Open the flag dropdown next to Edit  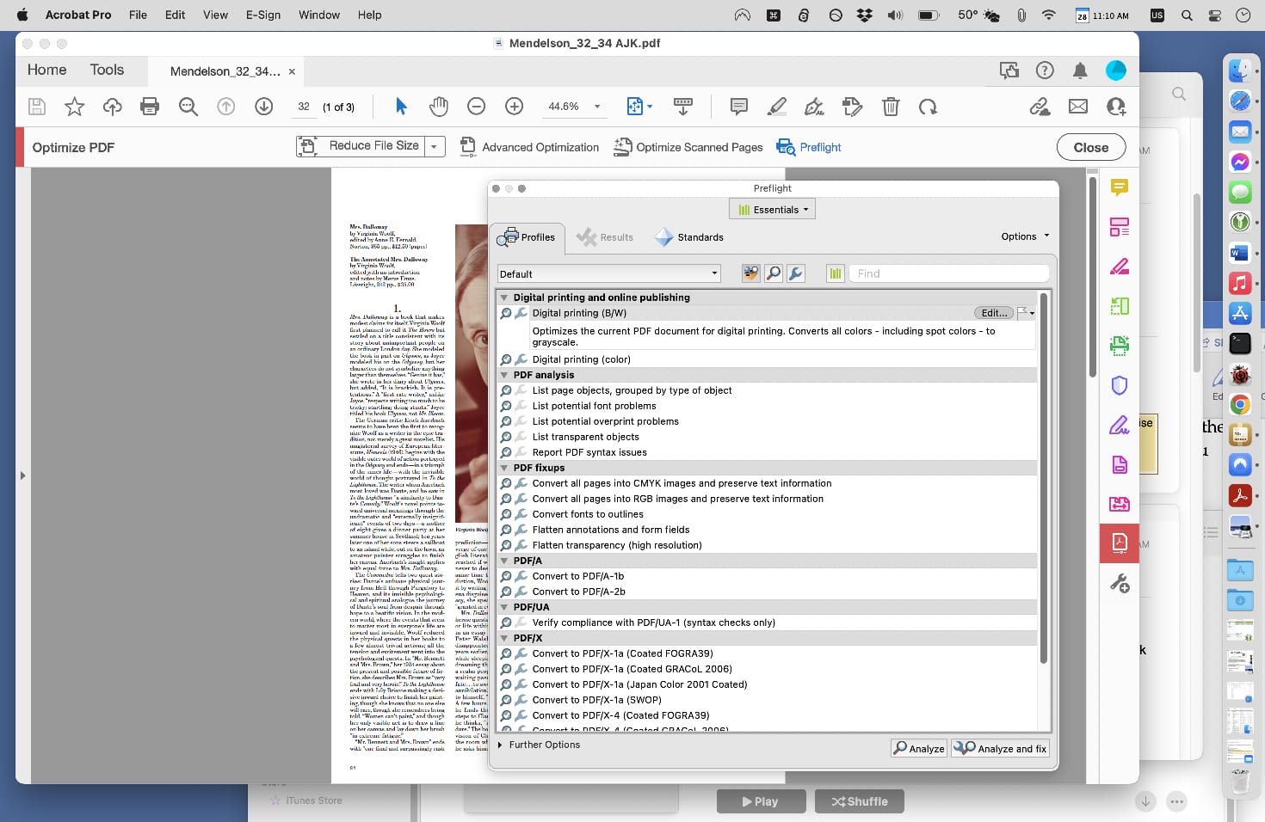click(1026, 313)
